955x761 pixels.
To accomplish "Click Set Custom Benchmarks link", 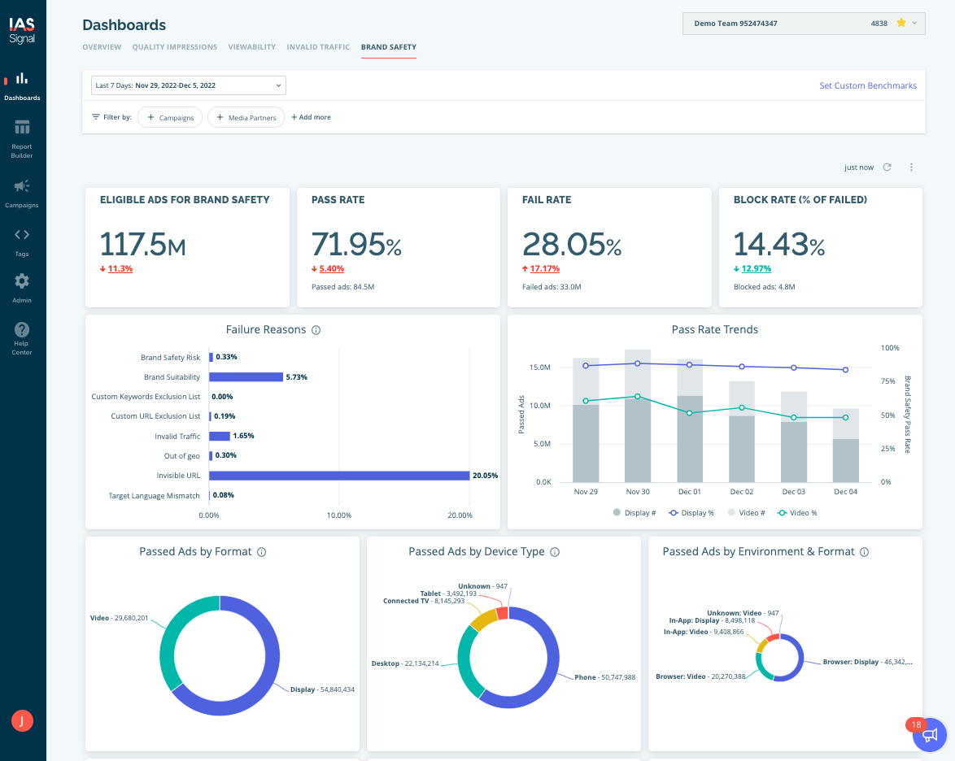I will (867, 85).
